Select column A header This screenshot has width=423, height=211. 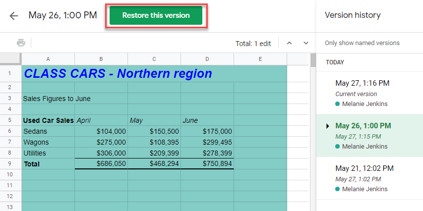pos(48,59)
